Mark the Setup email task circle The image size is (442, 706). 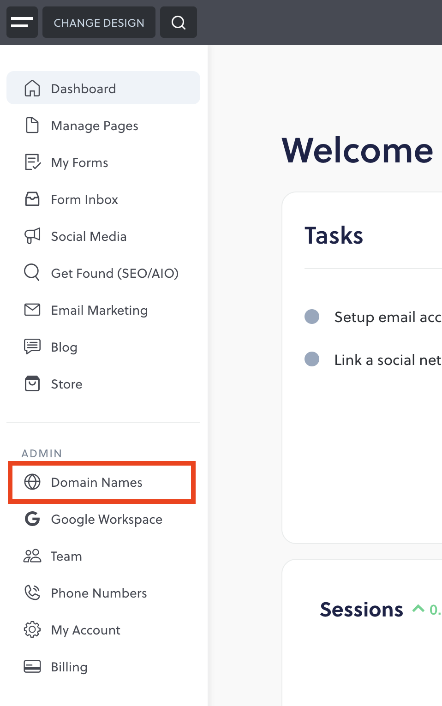[312, 317]
